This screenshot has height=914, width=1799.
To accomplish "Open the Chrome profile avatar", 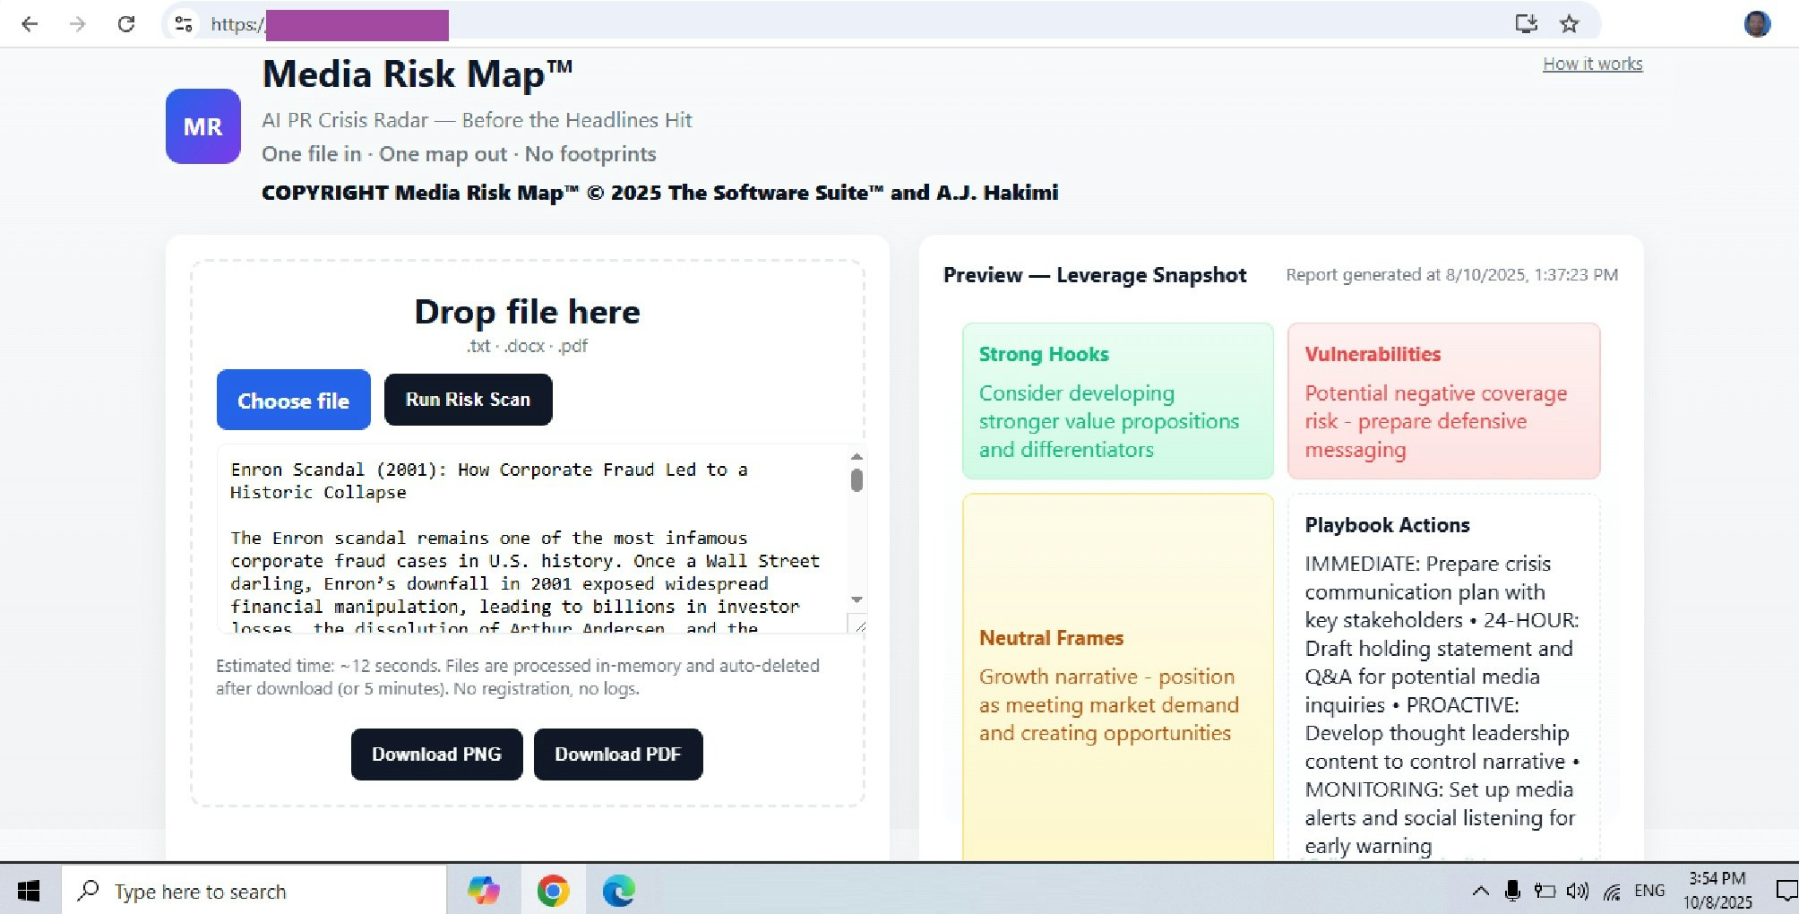I will (x=1757, y=24).
